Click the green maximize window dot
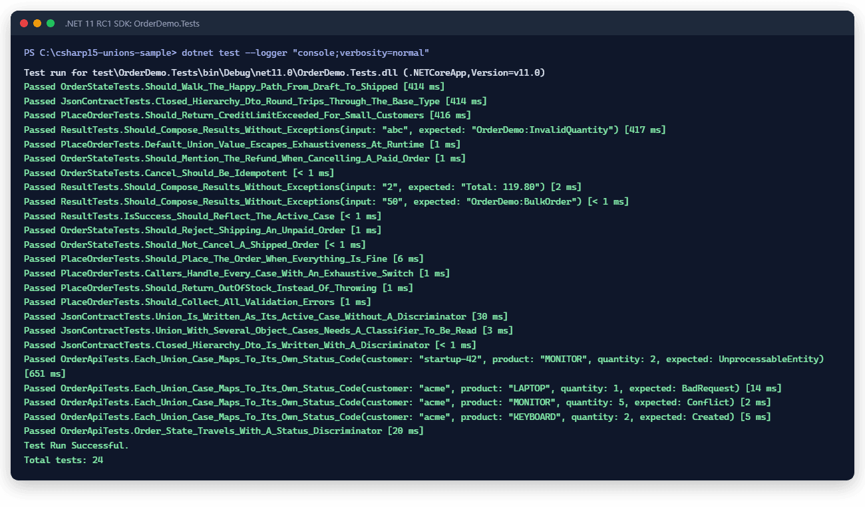 coord(51,23)
